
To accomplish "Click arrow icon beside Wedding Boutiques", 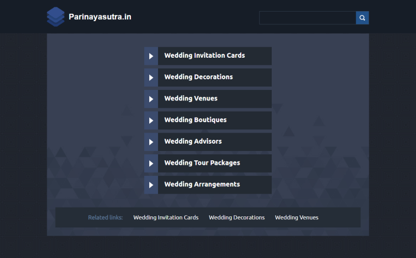I will tap(151, 120).
